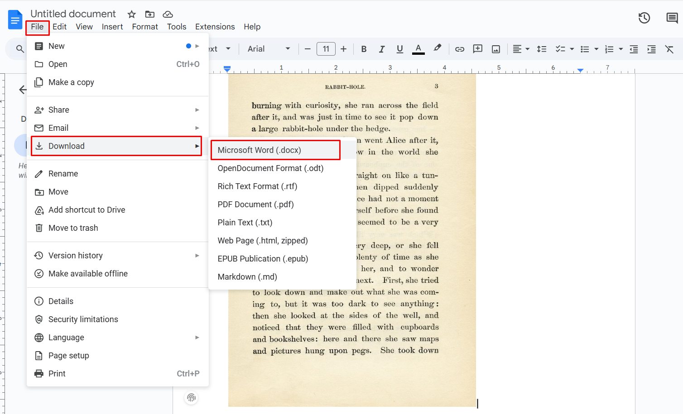
Task: Open the comments panel icon
Action: (672, 18)
